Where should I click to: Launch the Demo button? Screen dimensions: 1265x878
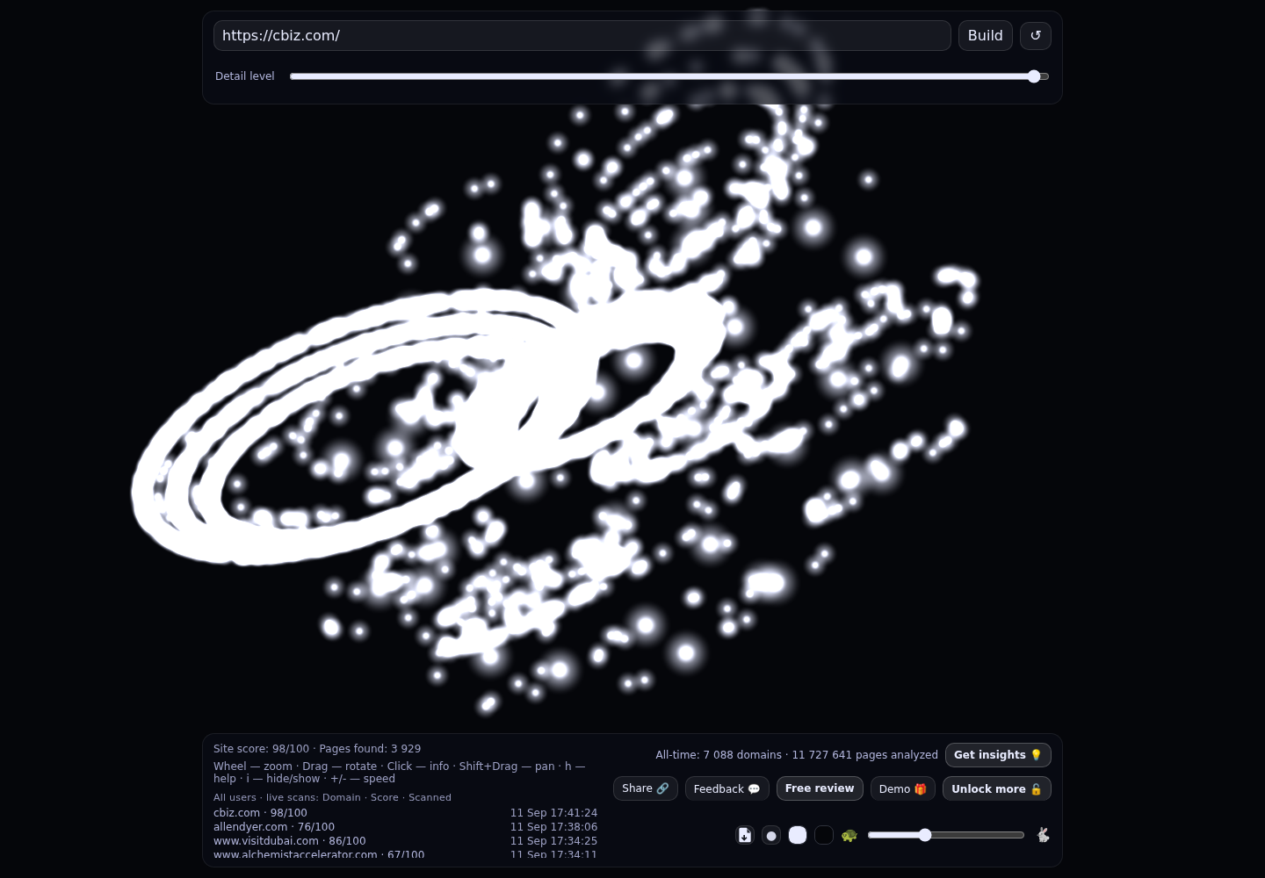click(x=903, y=788)
